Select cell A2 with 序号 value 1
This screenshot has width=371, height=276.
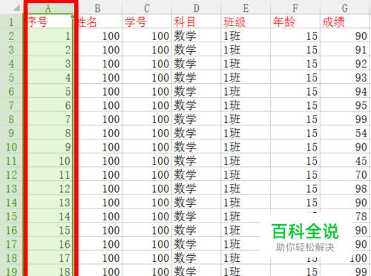point(48,36)
